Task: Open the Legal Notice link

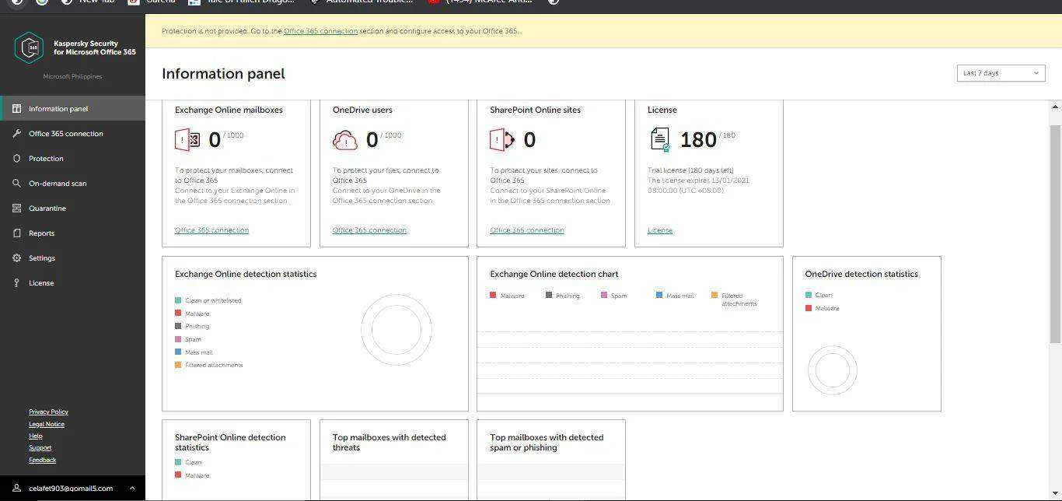Action: (x=47, y=424)
